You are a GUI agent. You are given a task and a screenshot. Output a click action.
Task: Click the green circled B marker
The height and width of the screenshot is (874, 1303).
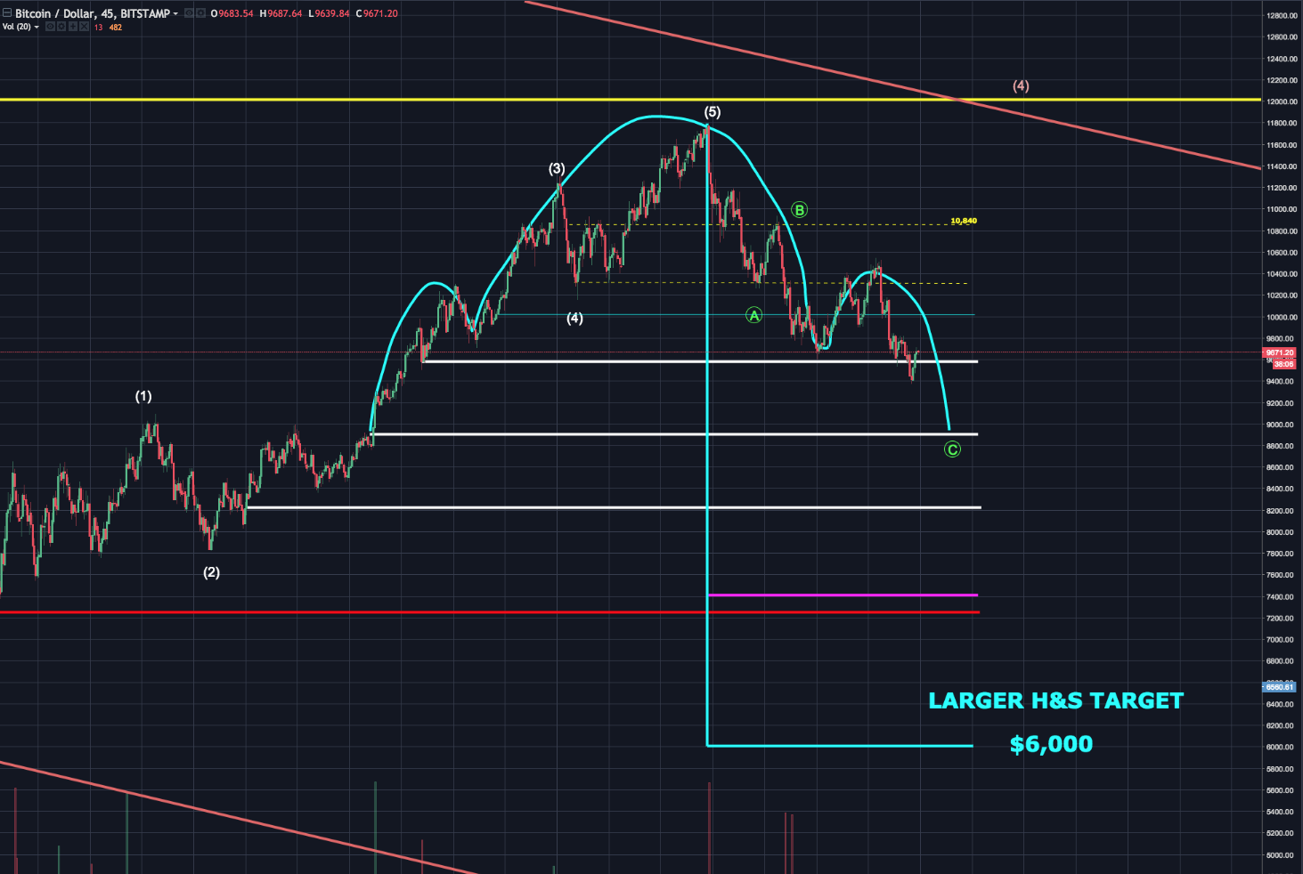click(800, 210)
